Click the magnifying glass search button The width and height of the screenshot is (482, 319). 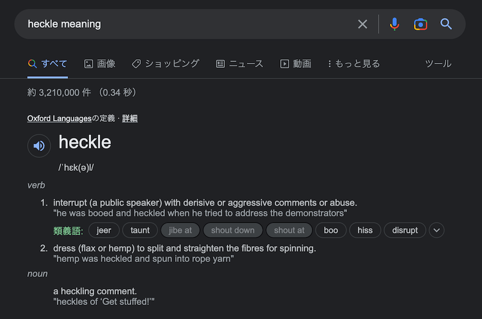coord(446,24)
